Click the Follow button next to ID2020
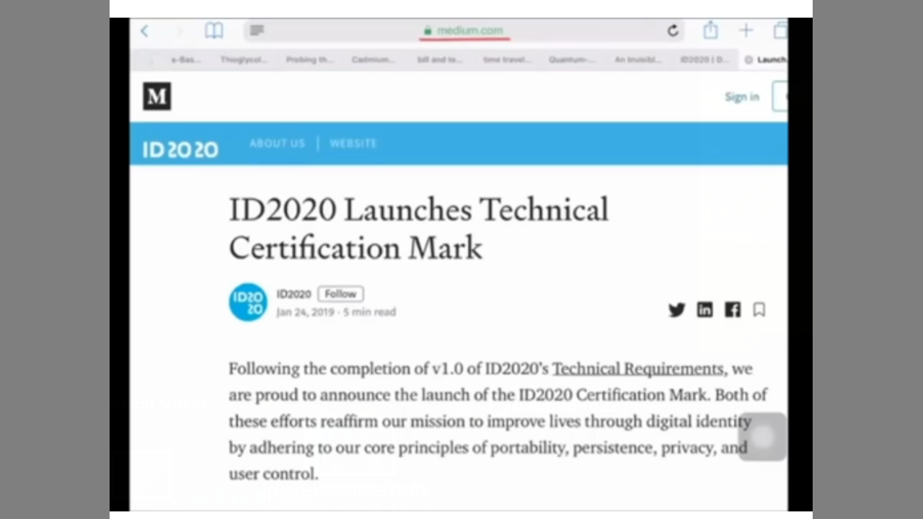923x519 pixels. [340, 294]
